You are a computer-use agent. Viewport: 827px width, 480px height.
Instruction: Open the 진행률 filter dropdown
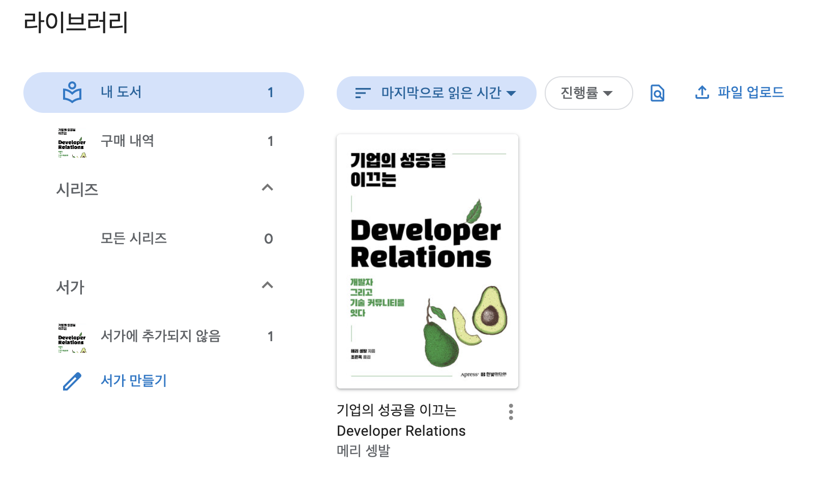(588, 93)
